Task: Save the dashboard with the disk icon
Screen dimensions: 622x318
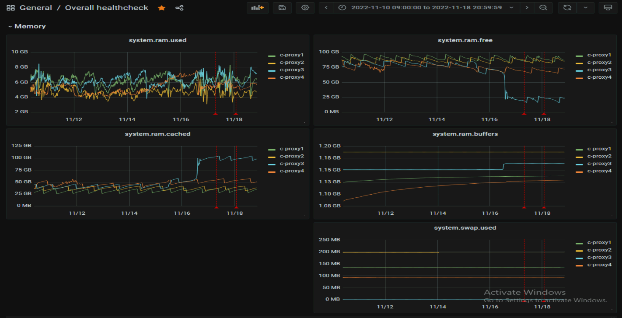Action: tap(282, 8)
